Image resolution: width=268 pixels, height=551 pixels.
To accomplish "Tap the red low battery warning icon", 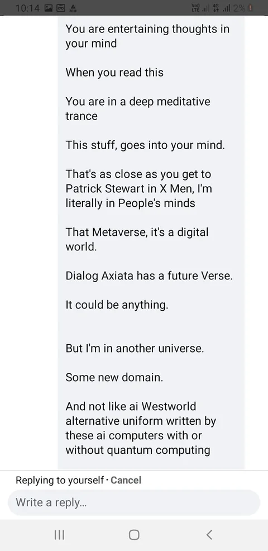I will pyautogui.click(x=250, y=8).
